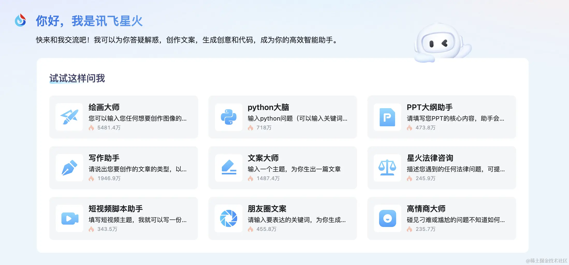Screen dimensions: 569x265
Task: Click the scales icon for 星火法律咨询
Action: click(x=387, y=168)
